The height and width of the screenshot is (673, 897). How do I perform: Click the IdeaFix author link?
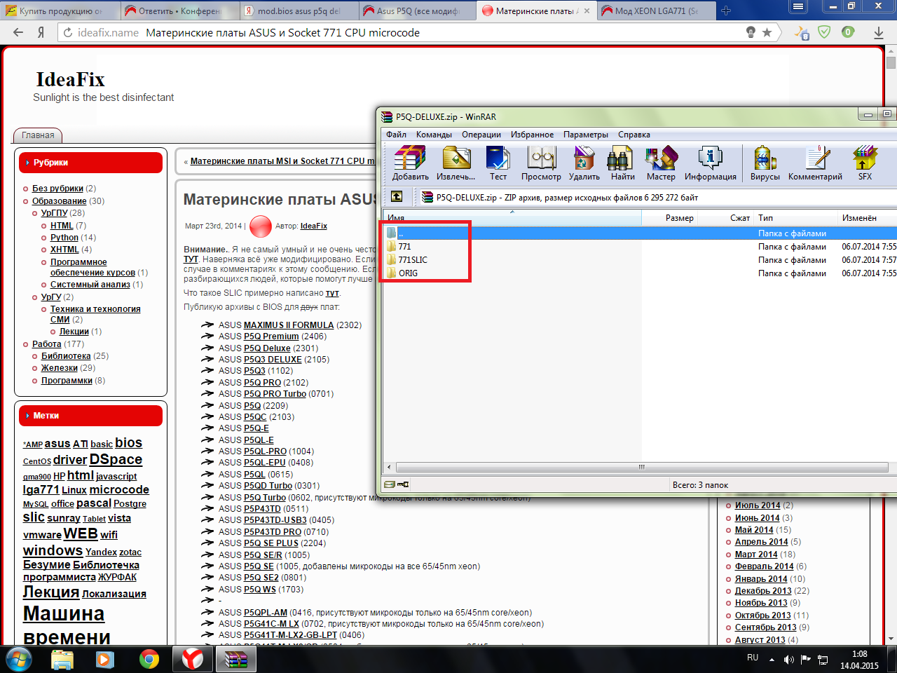click(314, 226)
